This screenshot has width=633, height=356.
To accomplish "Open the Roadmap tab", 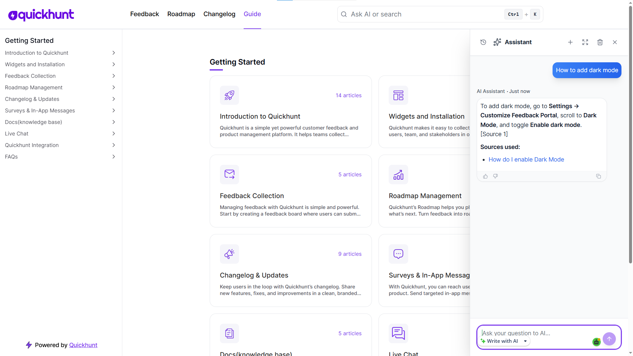I will tap(181, 14).
